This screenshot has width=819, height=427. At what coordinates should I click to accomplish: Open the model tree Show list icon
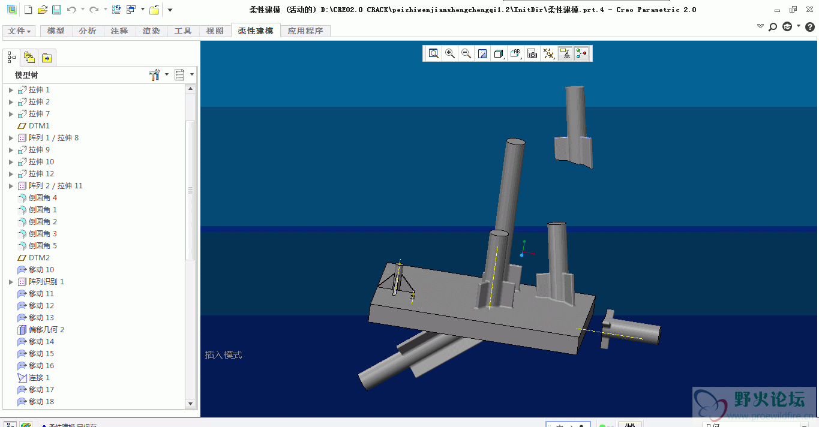[x=179, y=75]
